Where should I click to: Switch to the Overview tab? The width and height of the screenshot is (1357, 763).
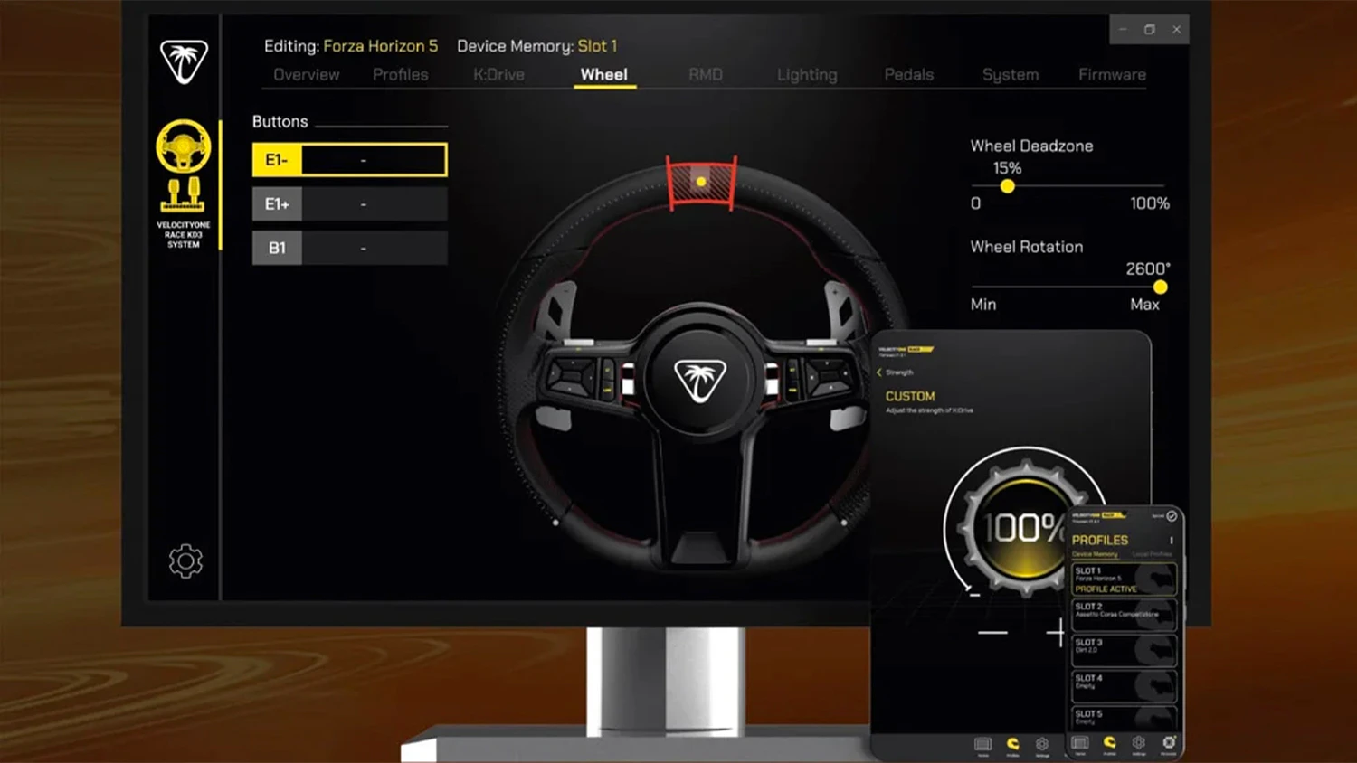point(307,75)
